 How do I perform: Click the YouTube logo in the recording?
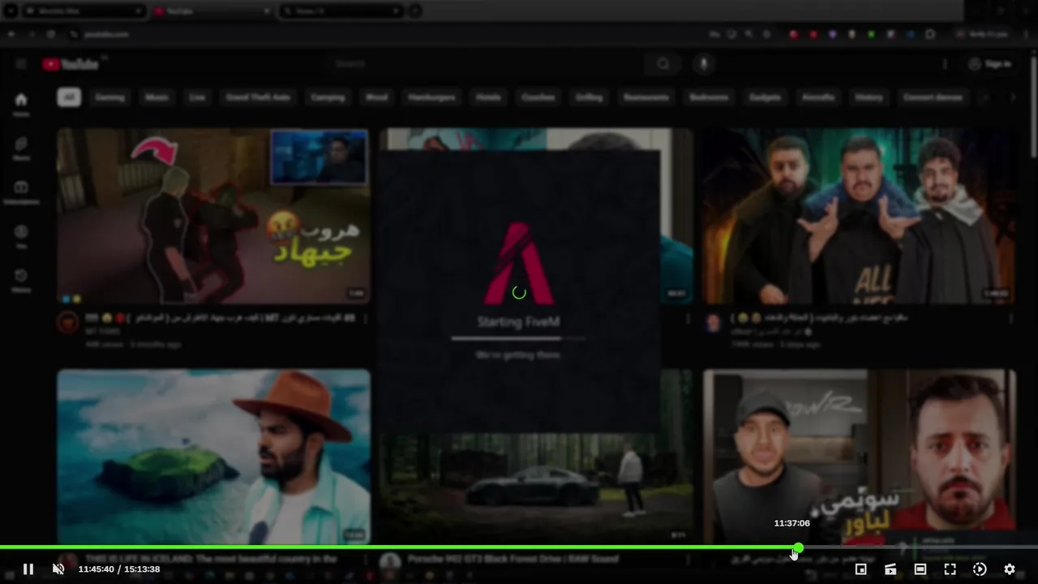(71, 64)
